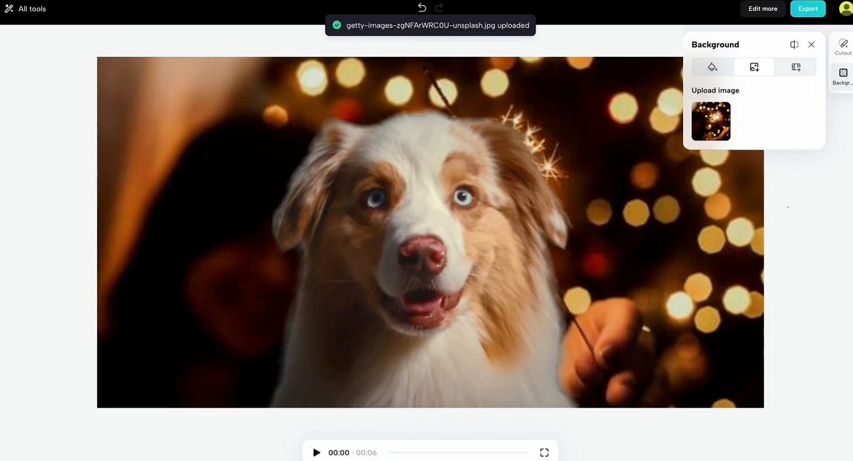853x461 pixels.
Task: Select the uploaded sparkler image thumbnail
Action: [711, 121]
